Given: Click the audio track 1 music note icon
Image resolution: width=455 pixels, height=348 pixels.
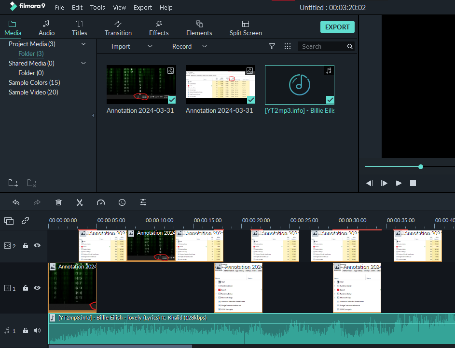Looking at the screenshot, I should tap(7, 330).
